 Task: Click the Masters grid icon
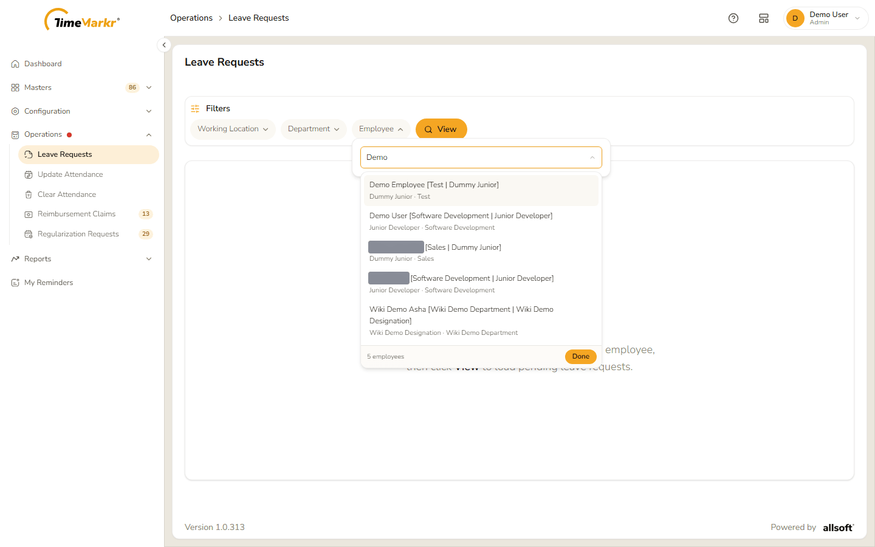[x=15, y=88]
